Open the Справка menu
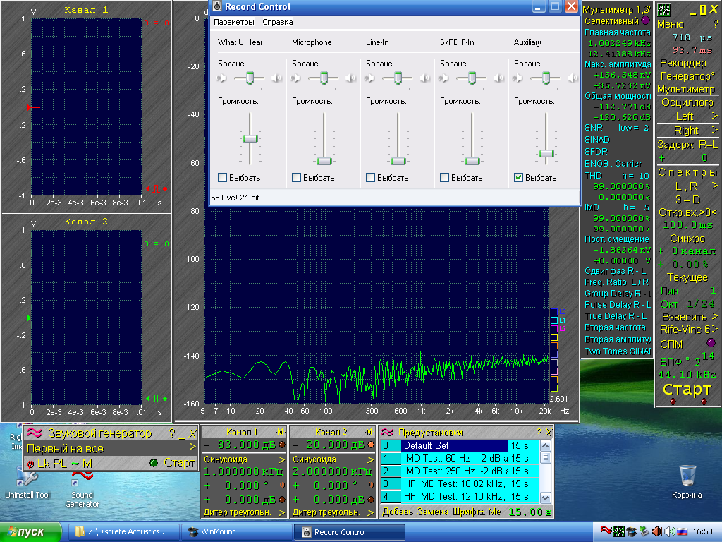 [x=277, y=22]
